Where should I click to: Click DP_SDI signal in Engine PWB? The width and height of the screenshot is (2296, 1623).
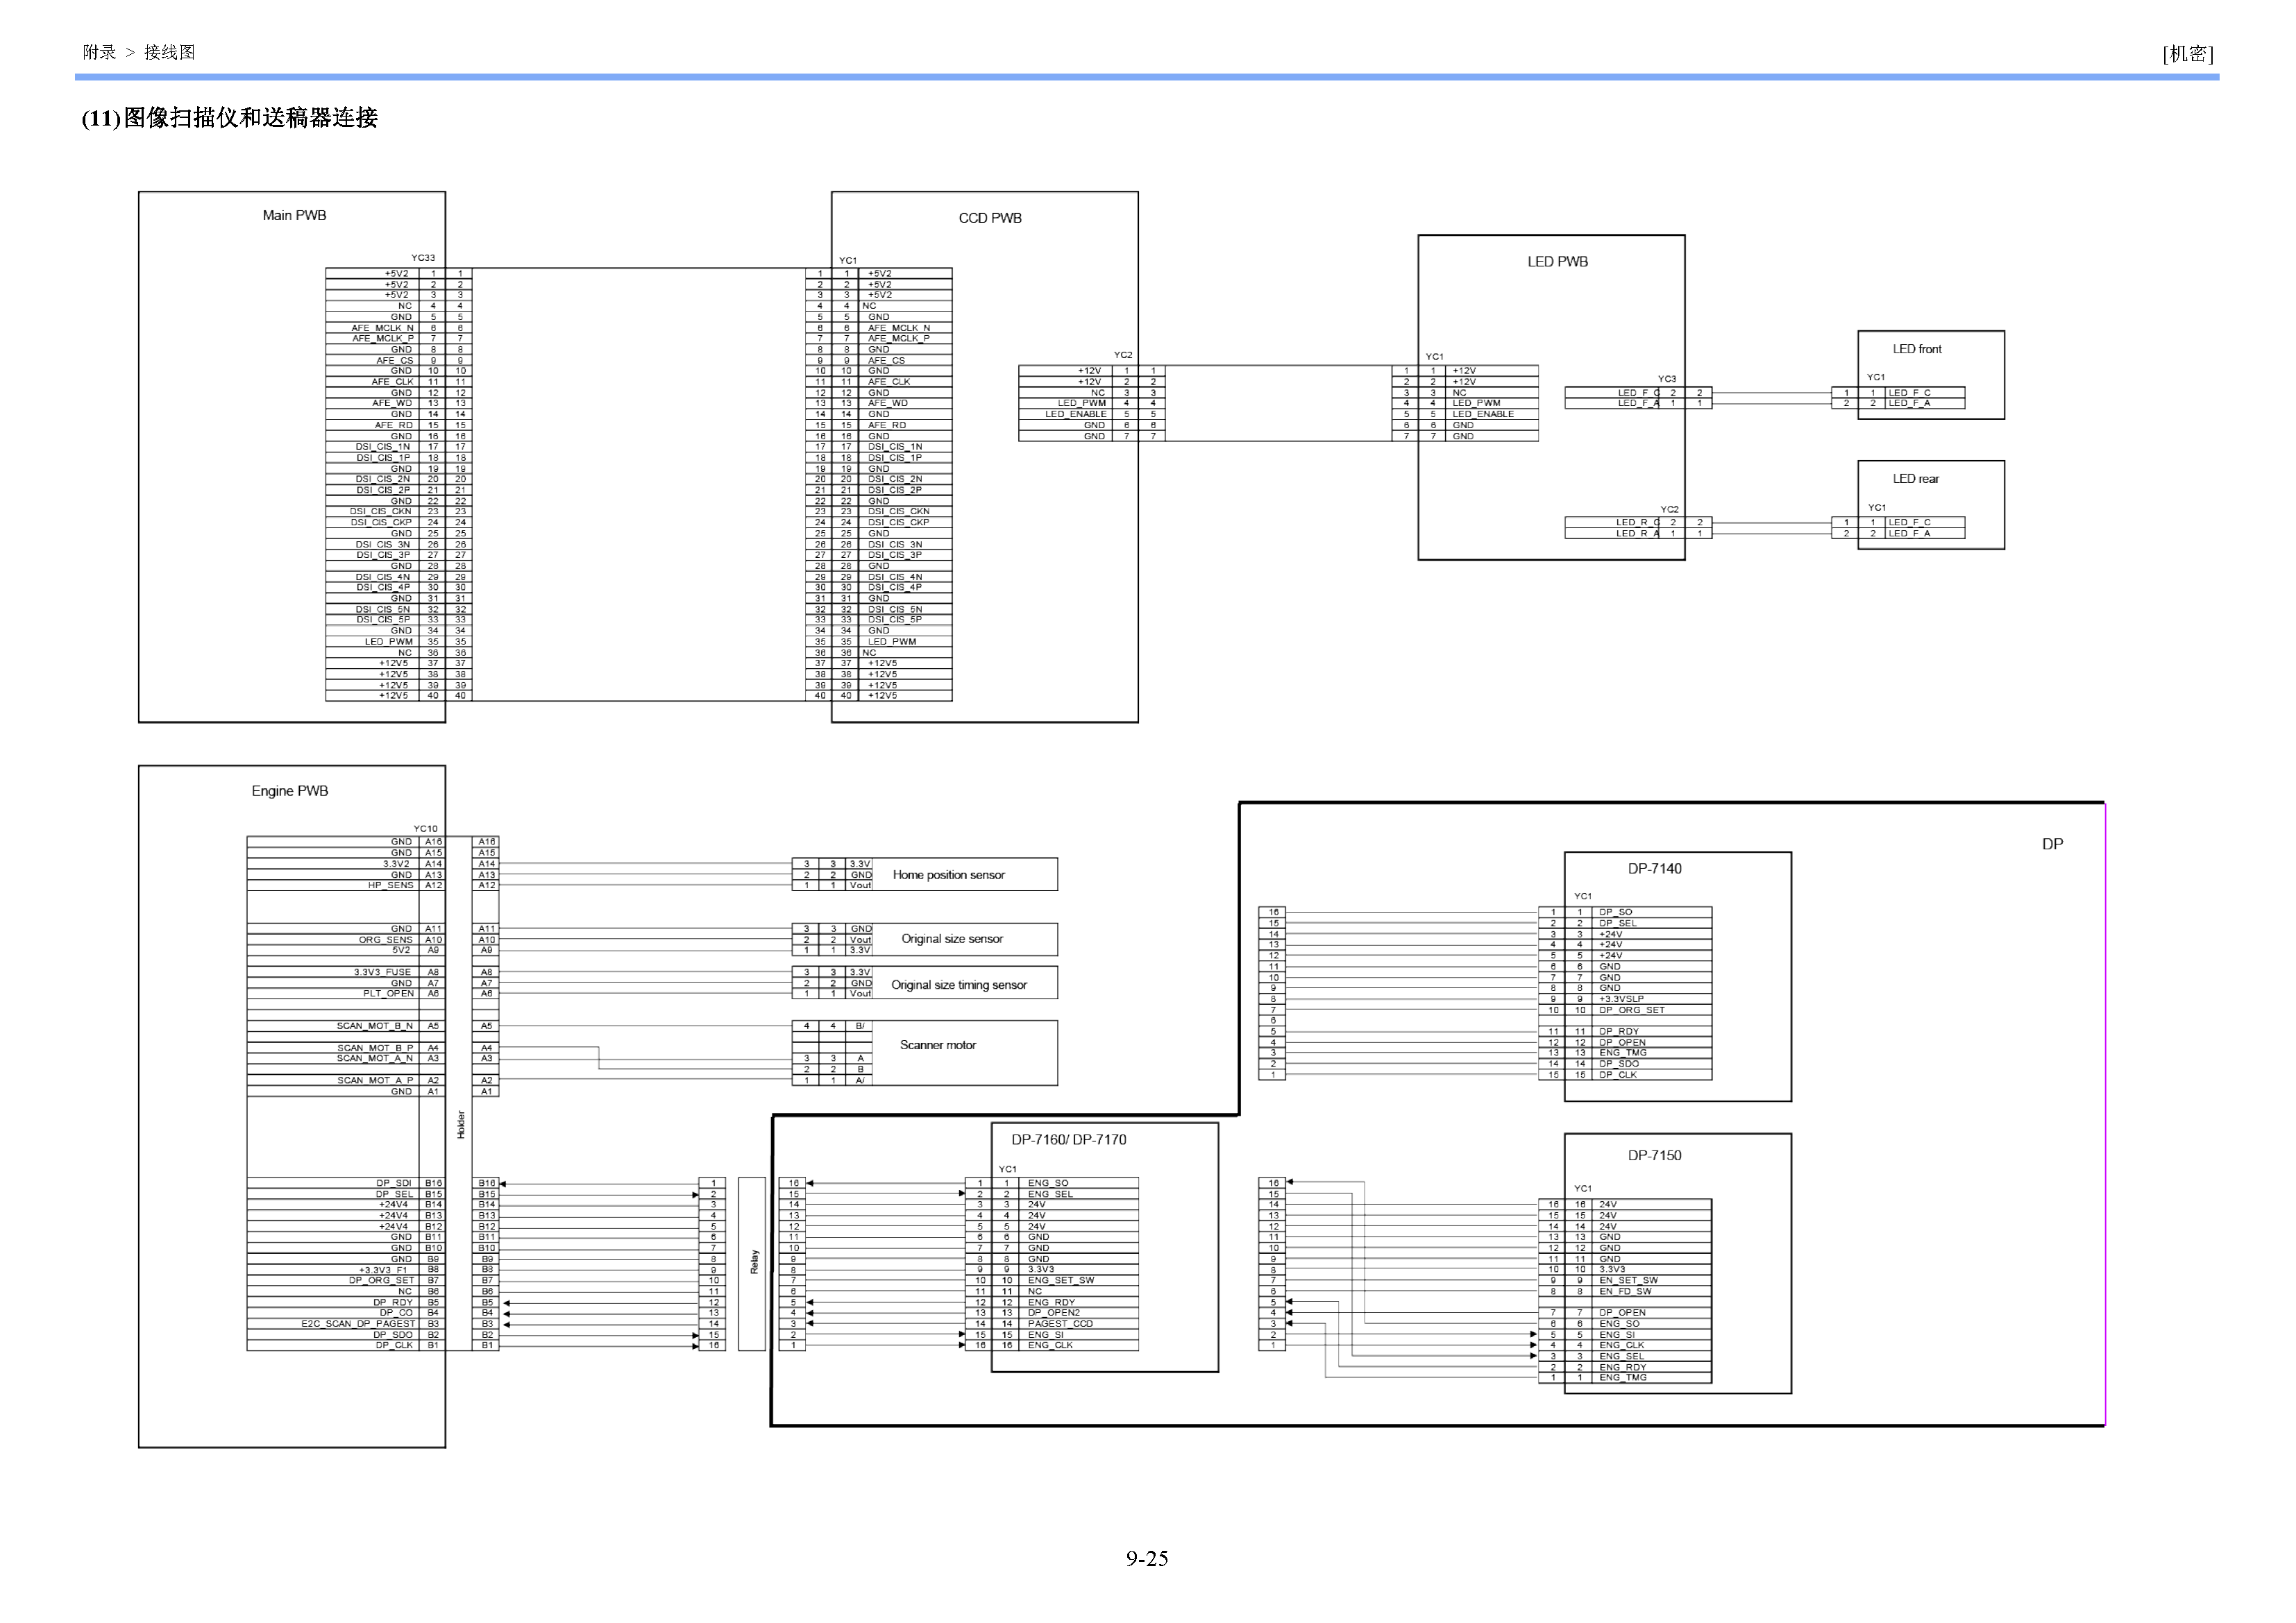(393, 1183)
